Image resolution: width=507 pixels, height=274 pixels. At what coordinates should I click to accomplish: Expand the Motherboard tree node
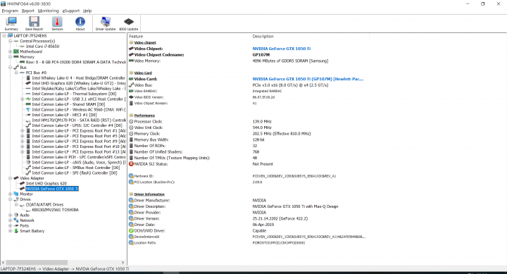(x=10, y=51)
